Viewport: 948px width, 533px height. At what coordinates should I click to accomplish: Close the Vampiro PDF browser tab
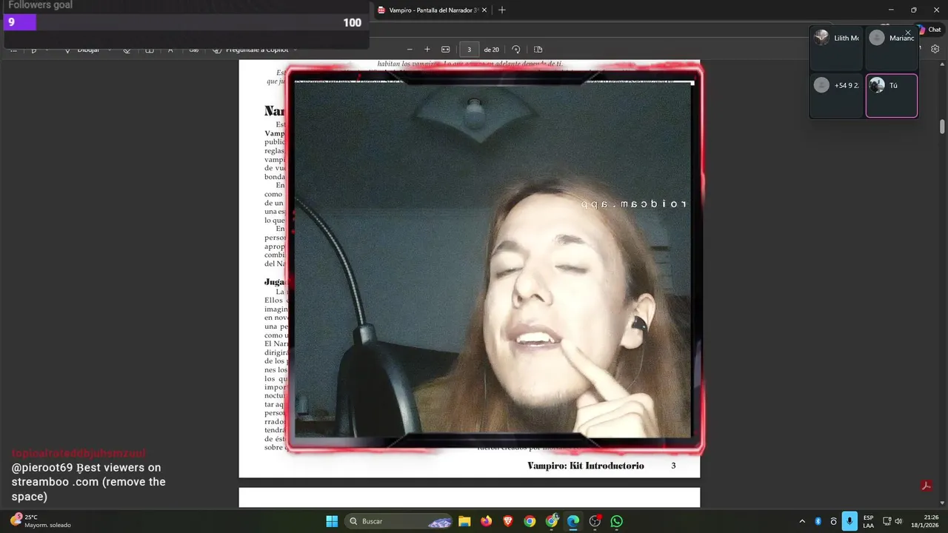(484, 10)
